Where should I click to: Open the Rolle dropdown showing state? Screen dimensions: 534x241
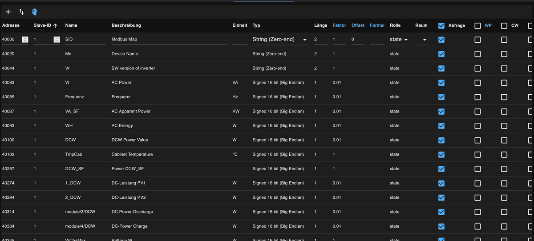[x=399, y=40]
